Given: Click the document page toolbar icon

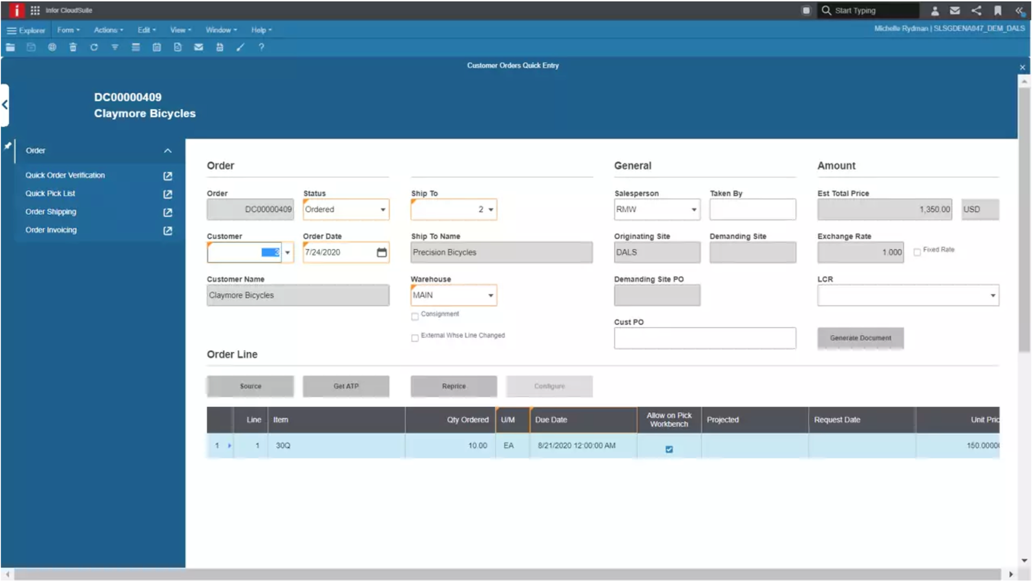Looking at the screenshot, I should (178, 47).
